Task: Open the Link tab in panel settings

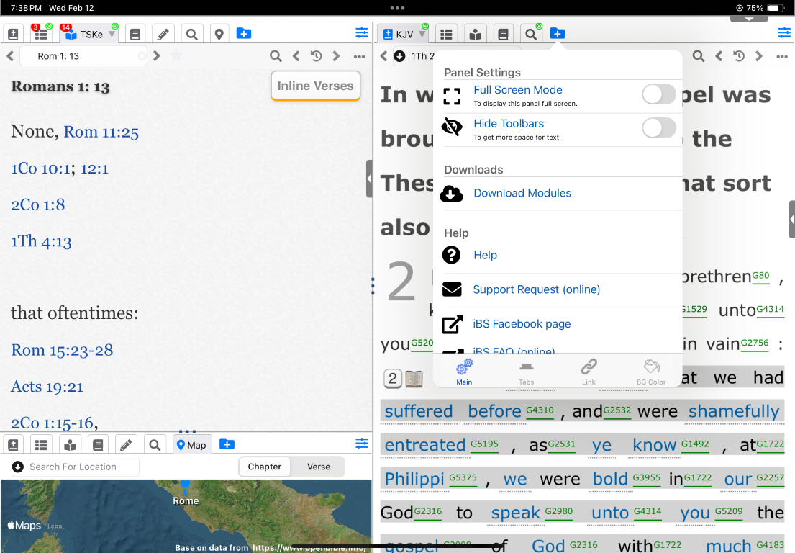Action: point(589,371)
